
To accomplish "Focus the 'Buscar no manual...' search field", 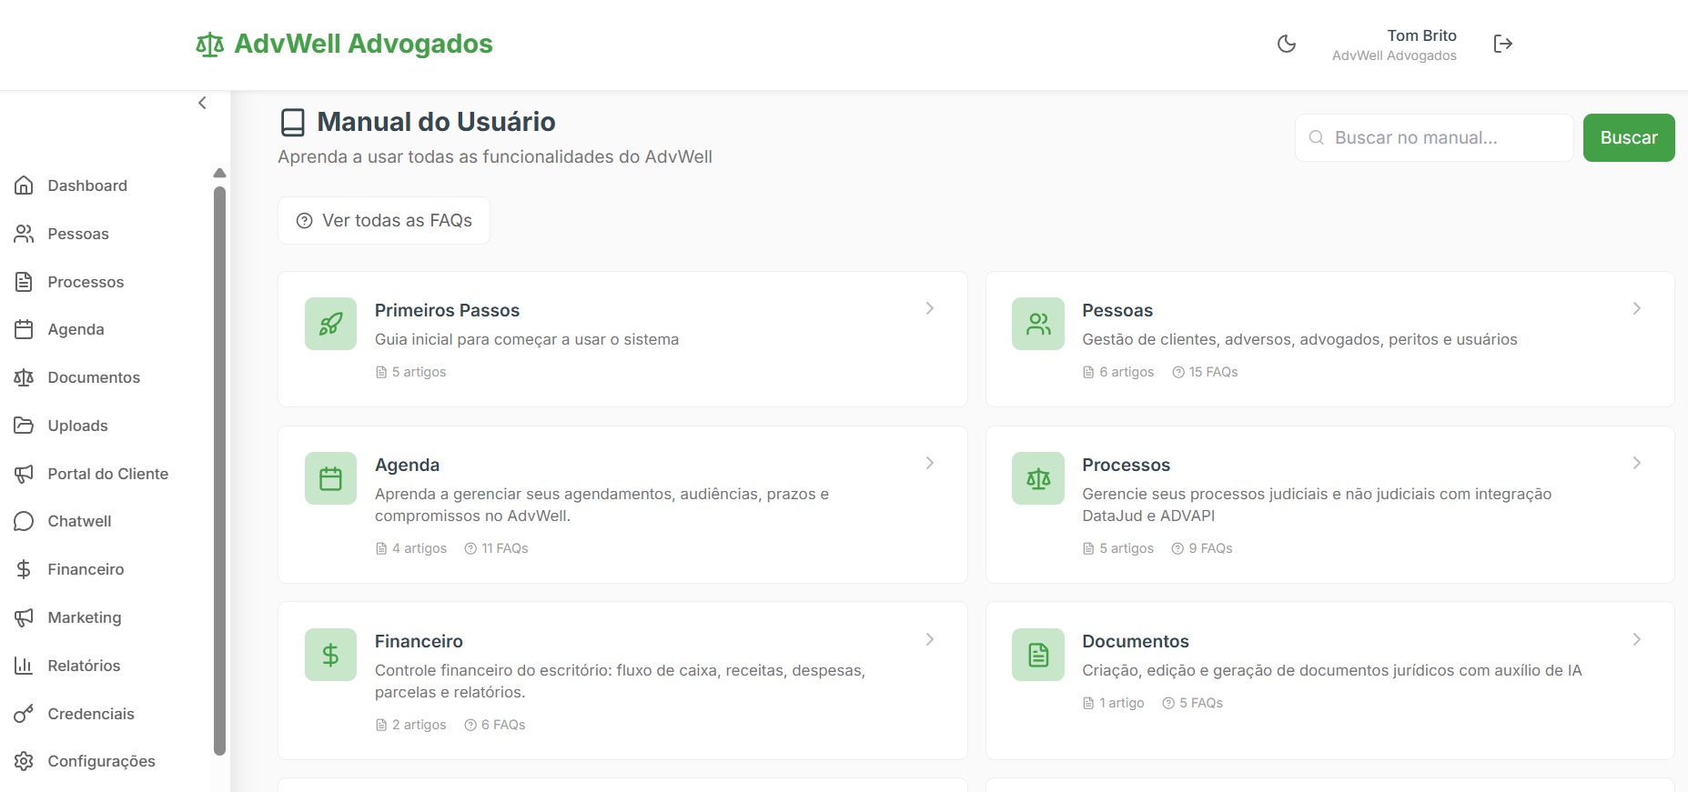I will click(x=1434, y=137).
